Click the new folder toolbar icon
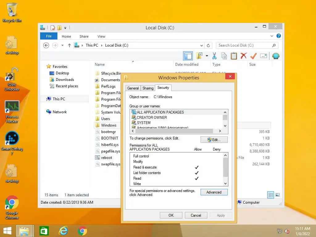Image resolution: width=316 pixels, height=237 pixels. pos(199,56)
